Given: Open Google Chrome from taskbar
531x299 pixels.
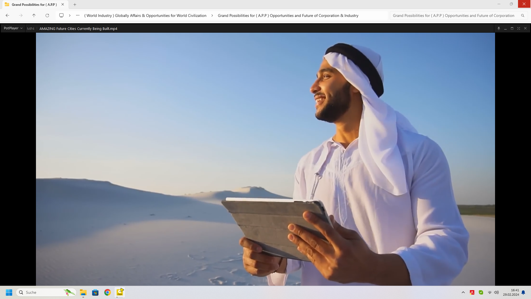Looking at the screenshot, I should [x=108, y=292].
